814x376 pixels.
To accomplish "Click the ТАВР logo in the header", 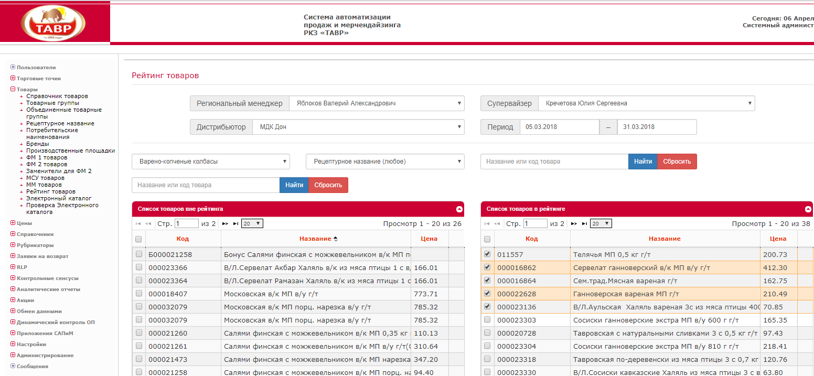I will [52, 24].
